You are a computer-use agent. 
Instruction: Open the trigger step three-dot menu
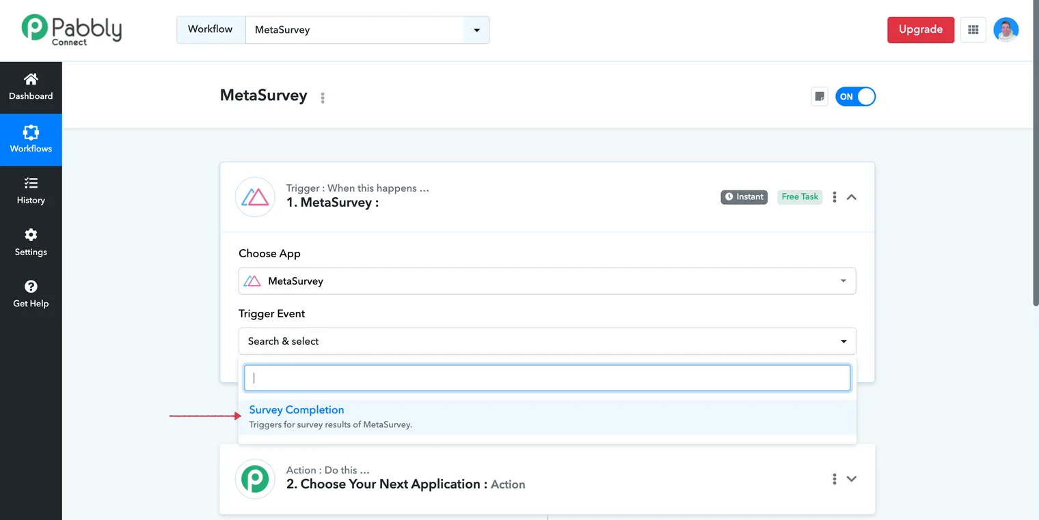(x=834, y=197)
